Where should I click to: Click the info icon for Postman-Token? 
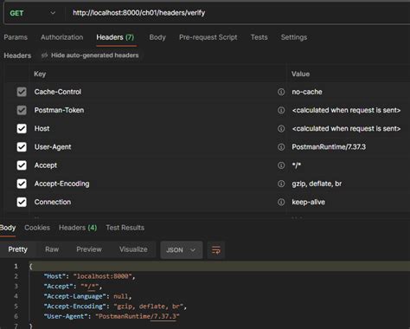point(281,110)
